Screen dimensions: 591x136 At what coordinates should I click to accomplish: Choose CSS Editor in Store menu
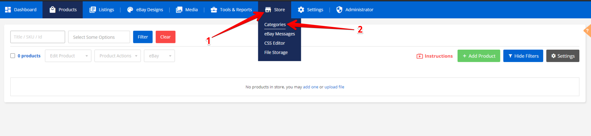(x=274, y=43)
